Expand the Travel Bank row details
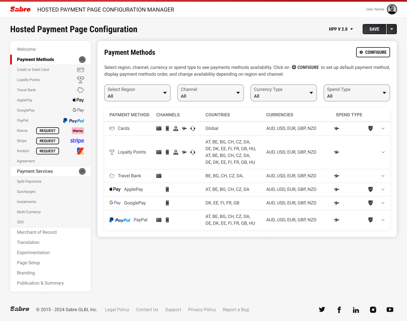407x321 pixels. tap(383, 176)
